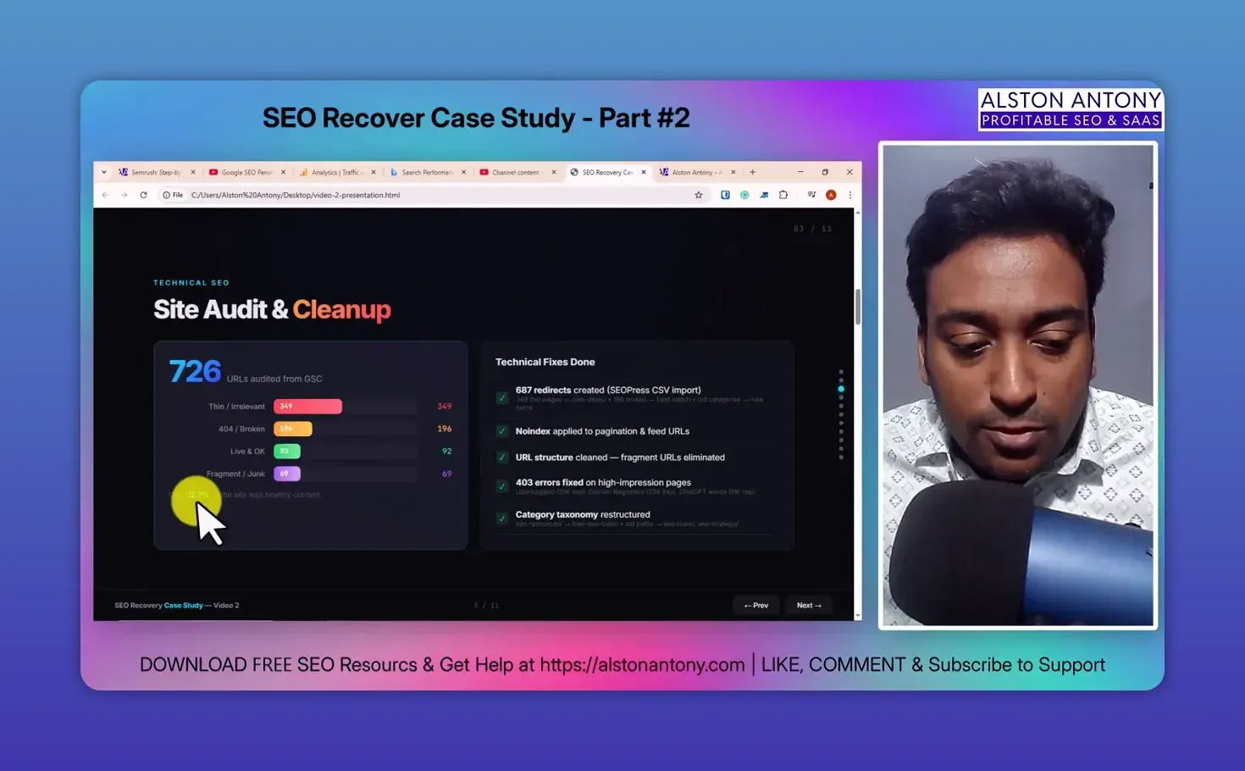Viewport: 1245px width, 771px height.
Task: Open the tab search dropdown arrow
Action: tap(104, 172)
